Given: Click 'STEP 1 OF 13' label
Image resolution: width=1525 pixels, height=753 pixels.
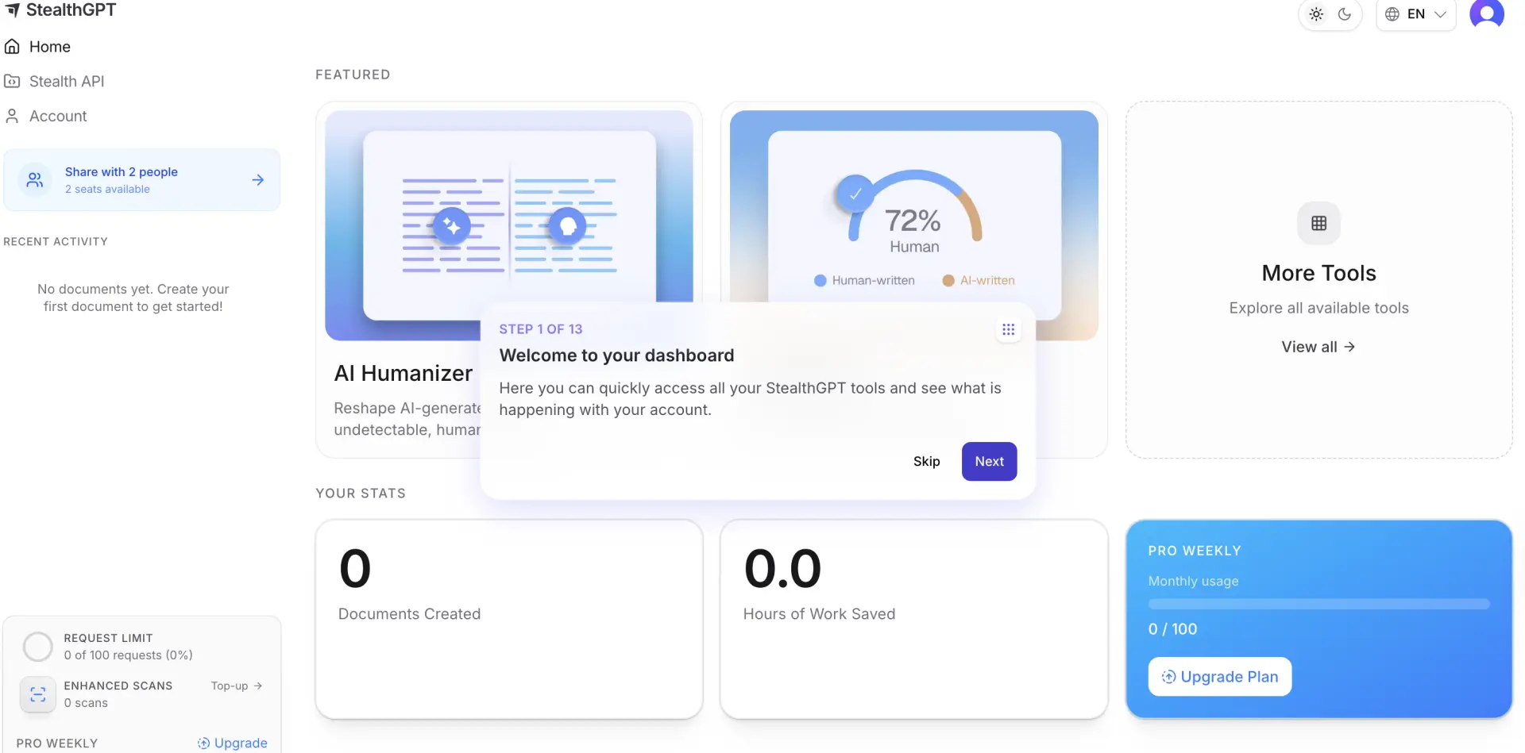Looking at the screenshot, I should click(x=541, y=329).
